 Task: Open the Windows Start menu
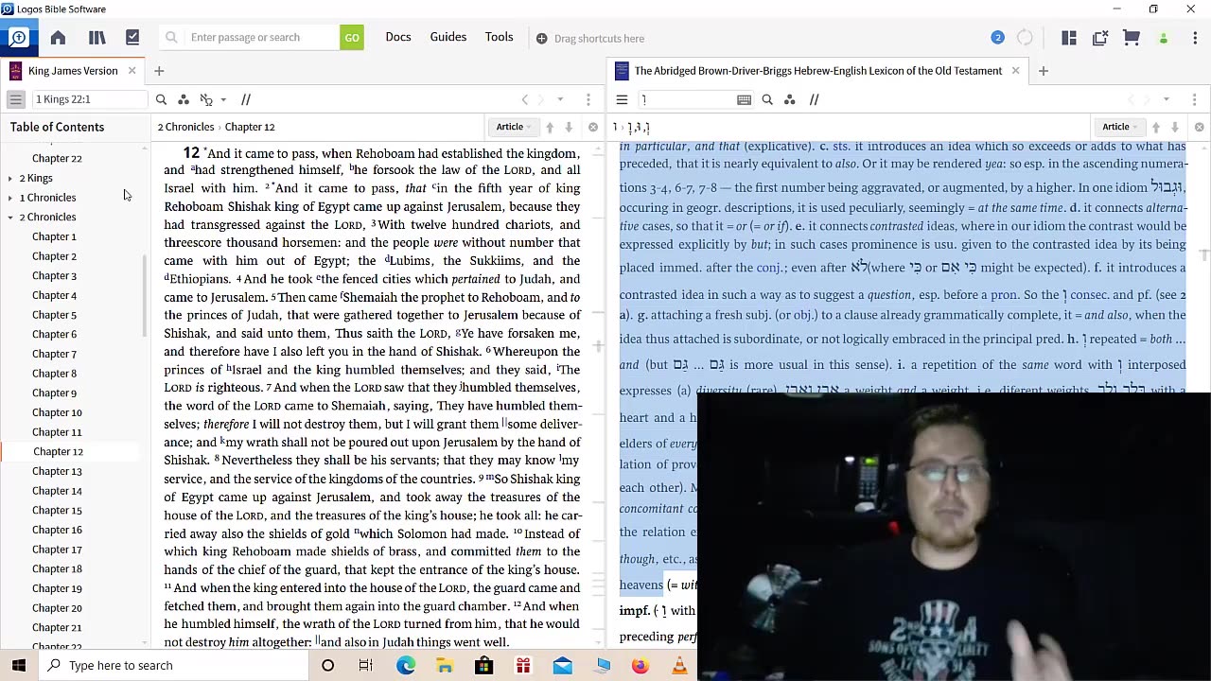pyautogui.click(x=18, y=666)
